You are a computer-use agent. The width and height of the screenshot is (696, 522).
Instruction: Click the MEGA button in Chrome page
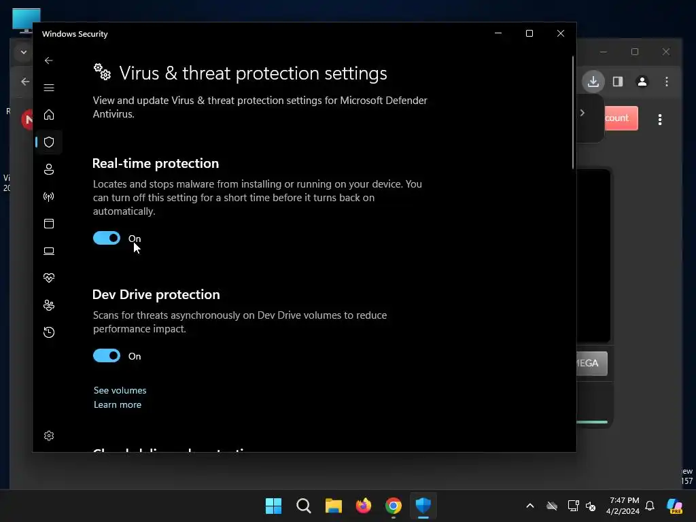tap(592, 363)
